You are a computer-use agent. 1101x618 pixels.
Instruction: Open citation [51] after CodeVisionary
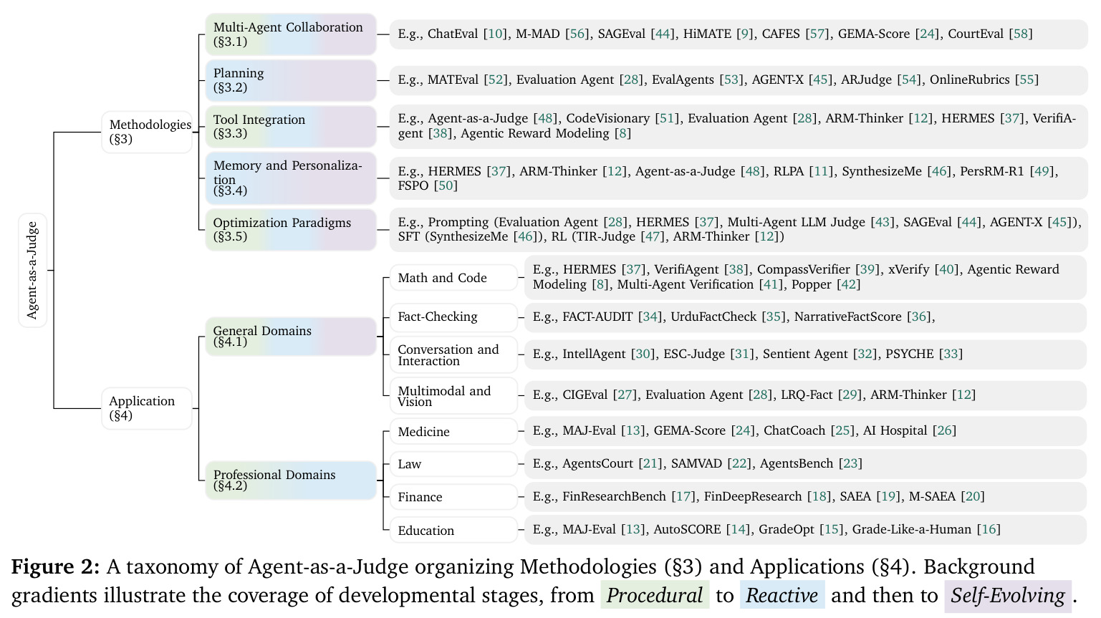point(667,118)
